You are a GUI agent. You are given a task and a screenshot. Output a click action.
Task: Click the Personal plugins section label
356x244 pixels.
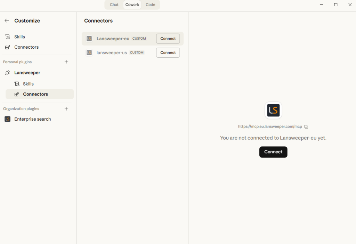pyautogui.click(x=17, y=62)
